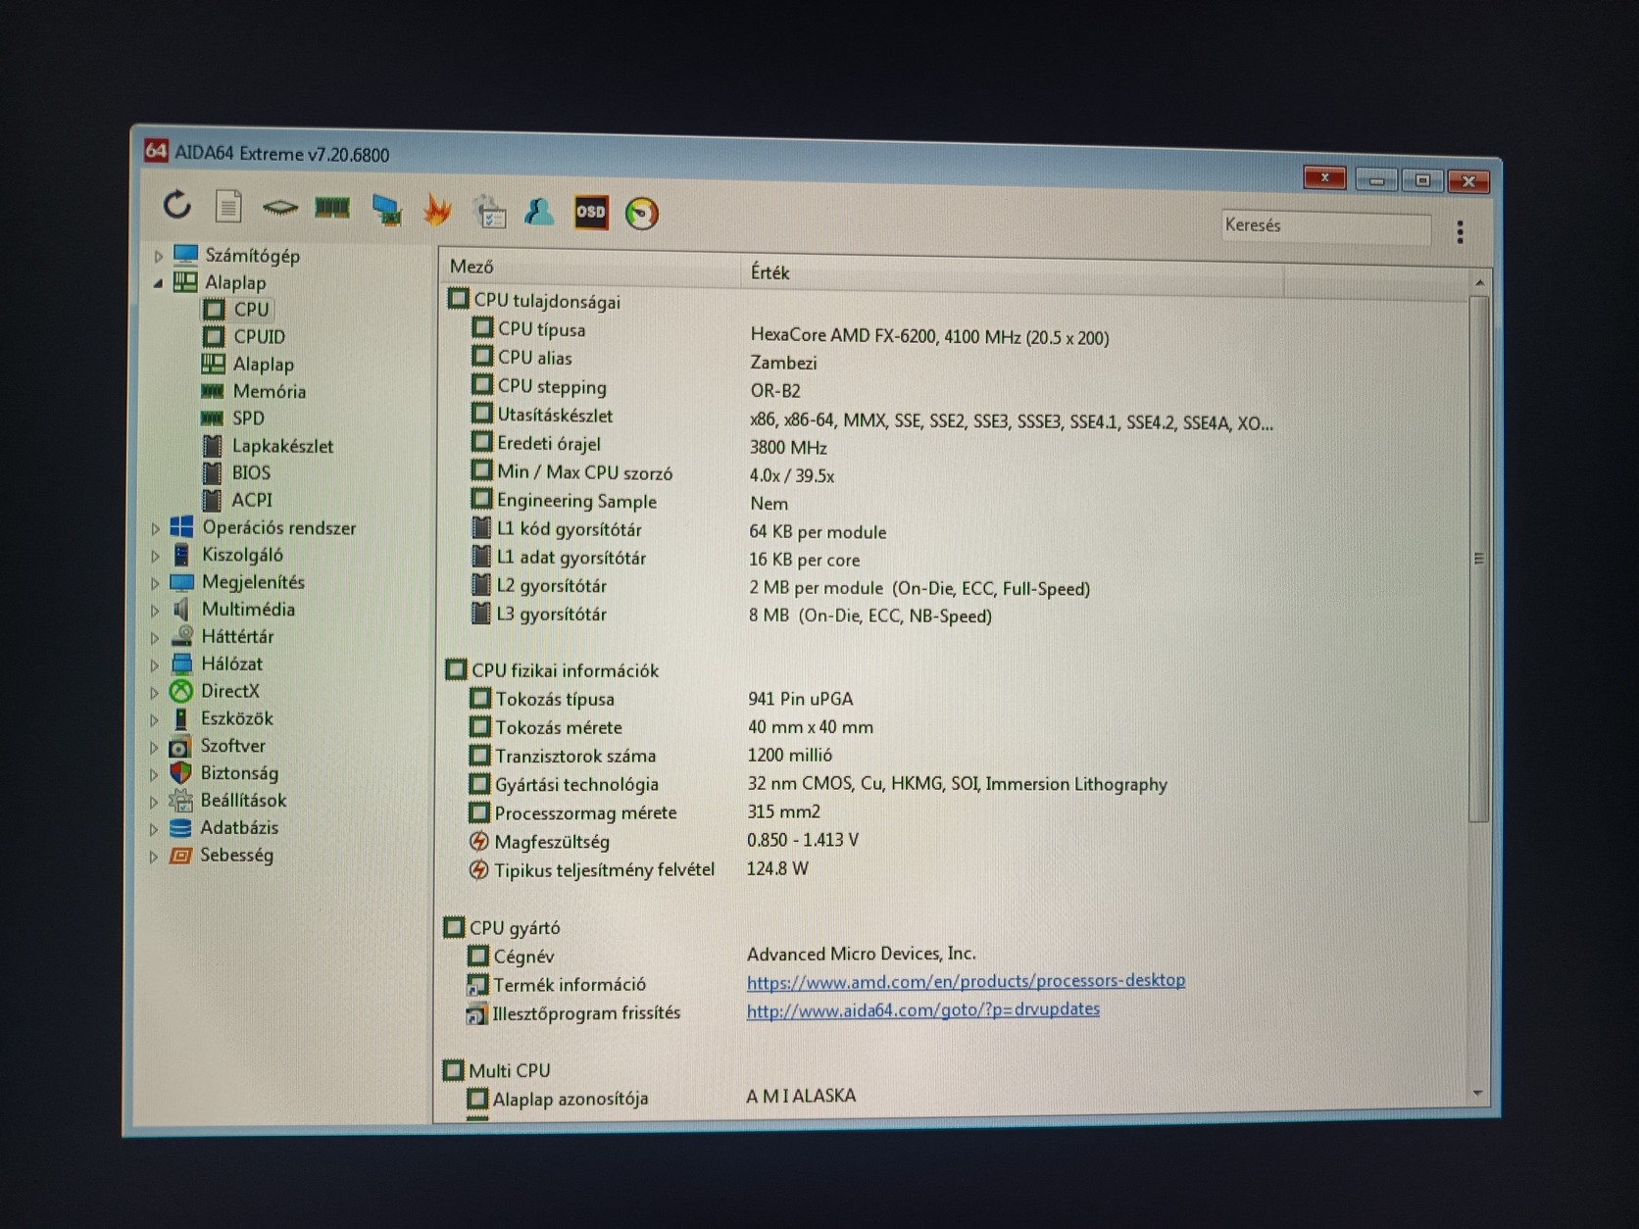Viewport: 1639px width, 1229px height.
Task: Open the Alaplap sub-item below CPUID
Action: [x=263, y=364]
